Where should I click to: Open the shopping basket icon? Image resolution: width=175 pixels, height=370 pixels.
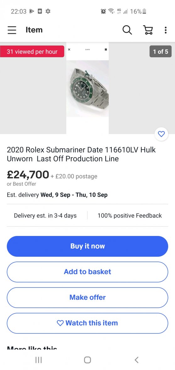coord(148,30)
